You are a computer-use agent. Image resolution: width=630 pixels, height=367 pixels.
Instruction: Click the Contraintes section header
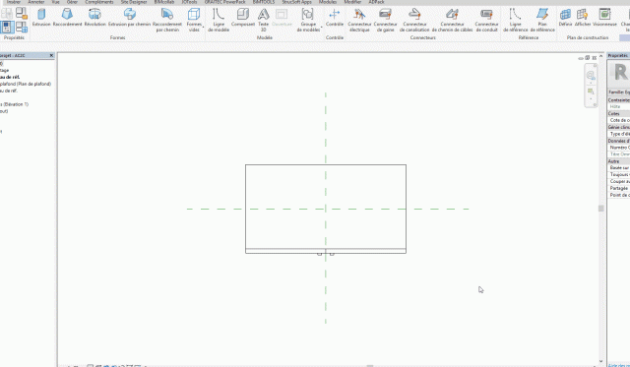[619, 100]
